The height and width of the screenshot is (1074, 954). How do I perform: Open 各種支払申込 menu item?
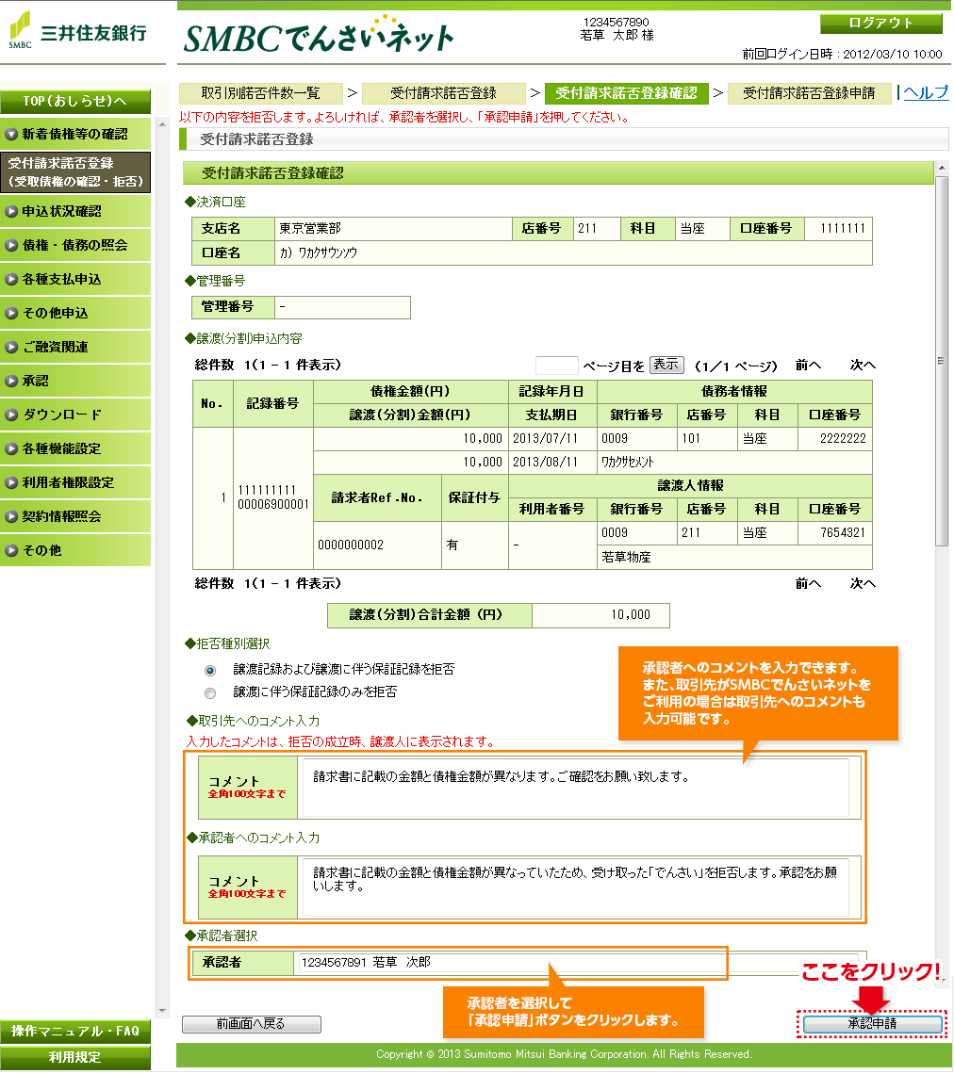75,280
